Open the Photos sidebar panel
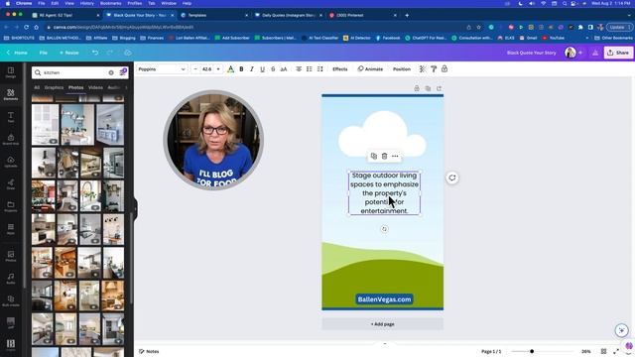Screen dimensions: 635x357 pyautogui.click(x=11, y=256)
